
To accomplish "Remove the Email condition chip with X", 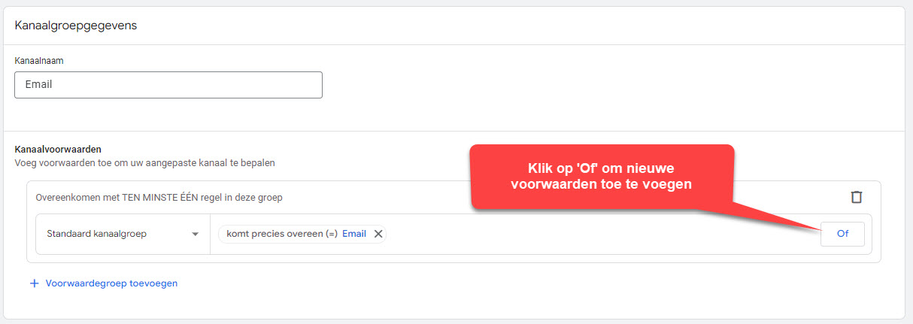I will pyautogui.click(x=378, y=234).
